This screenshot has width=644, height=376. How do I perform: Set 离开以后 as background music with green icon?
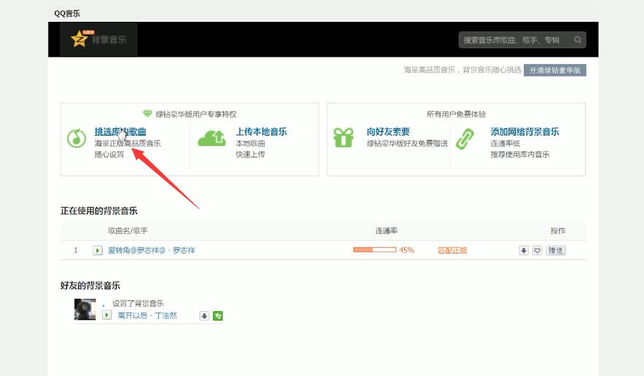[x=217, y=316]
